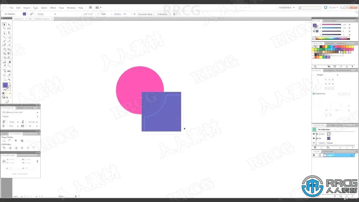Click the Preferences button

coord(162,14)
